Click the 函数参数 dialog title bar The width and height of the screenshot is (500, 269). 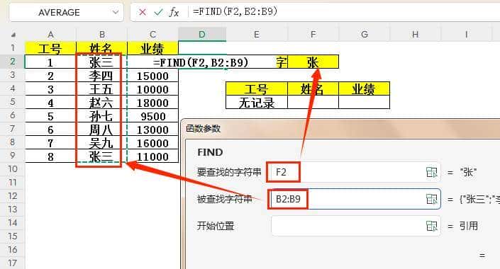point(341,129)
